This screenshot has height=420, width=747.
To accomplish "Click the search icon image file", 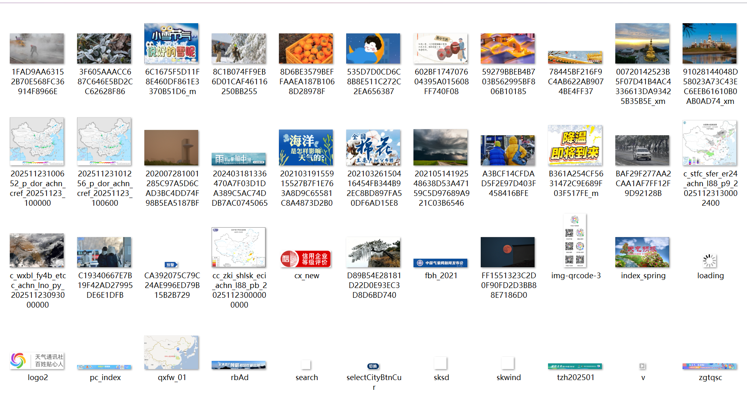I will (x=306, y=365).
